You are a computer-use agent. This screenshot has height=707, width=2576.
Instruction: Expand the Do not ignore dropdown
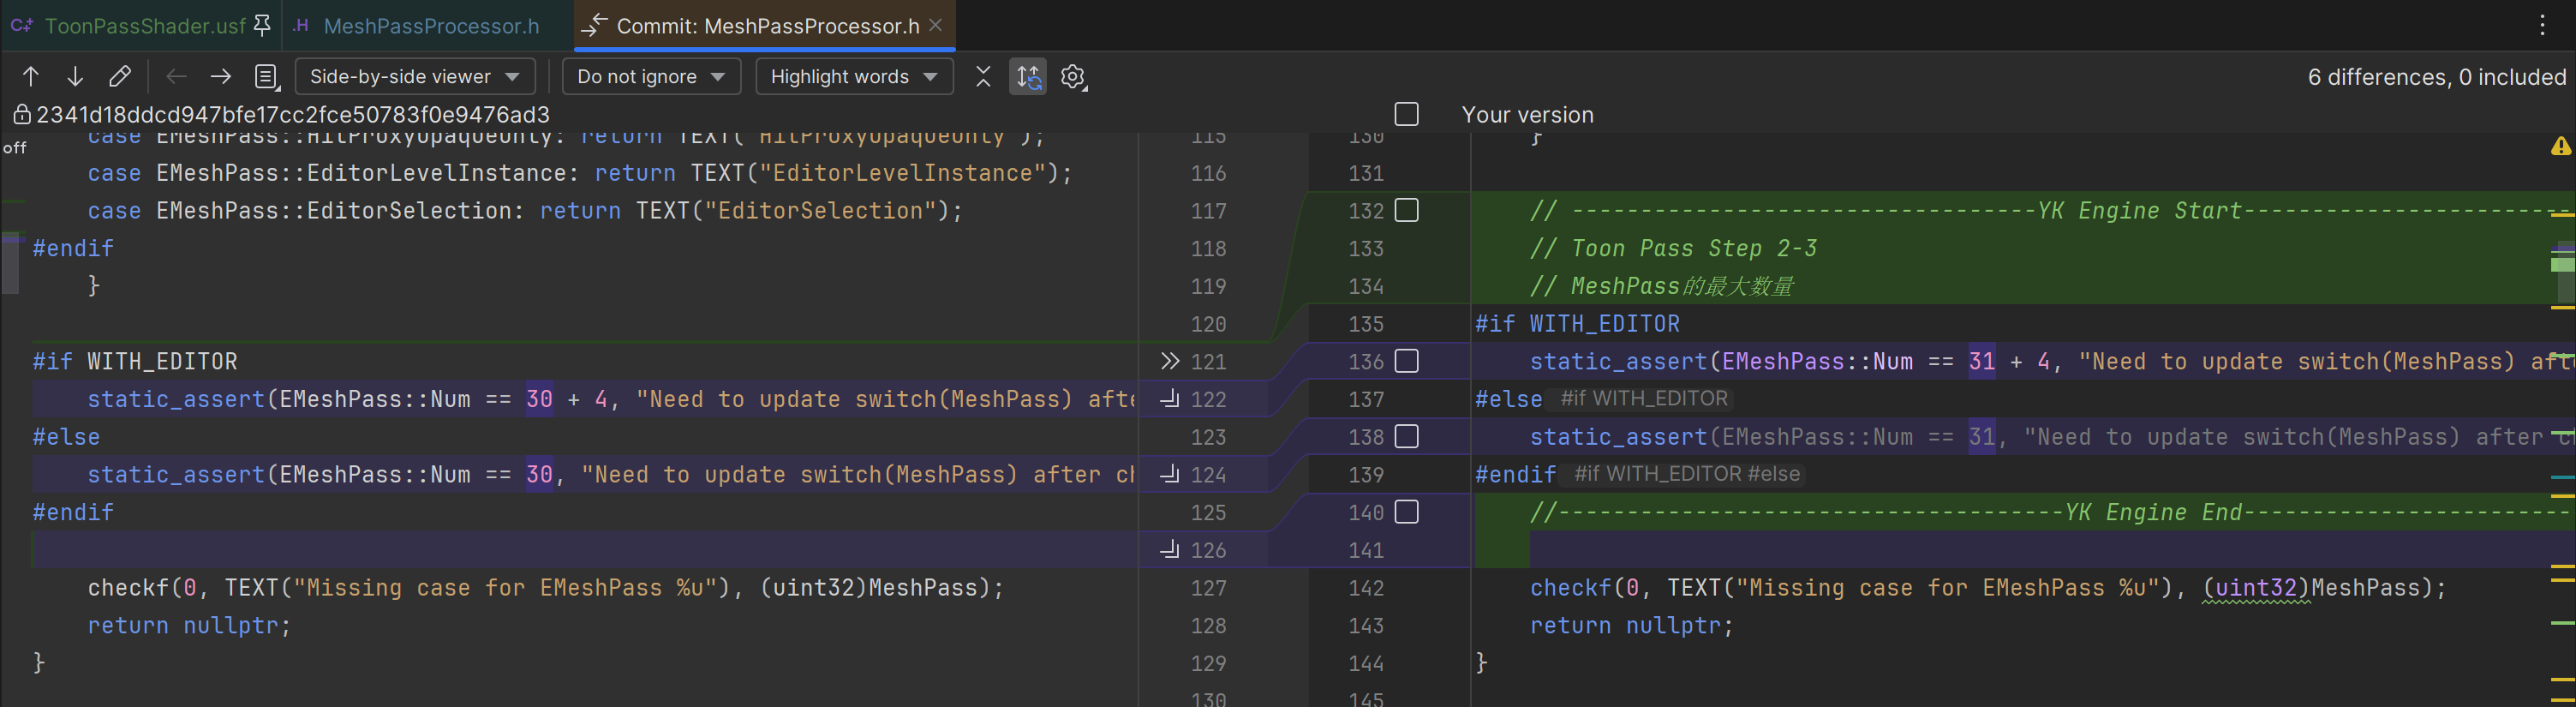tap(651, 77)
